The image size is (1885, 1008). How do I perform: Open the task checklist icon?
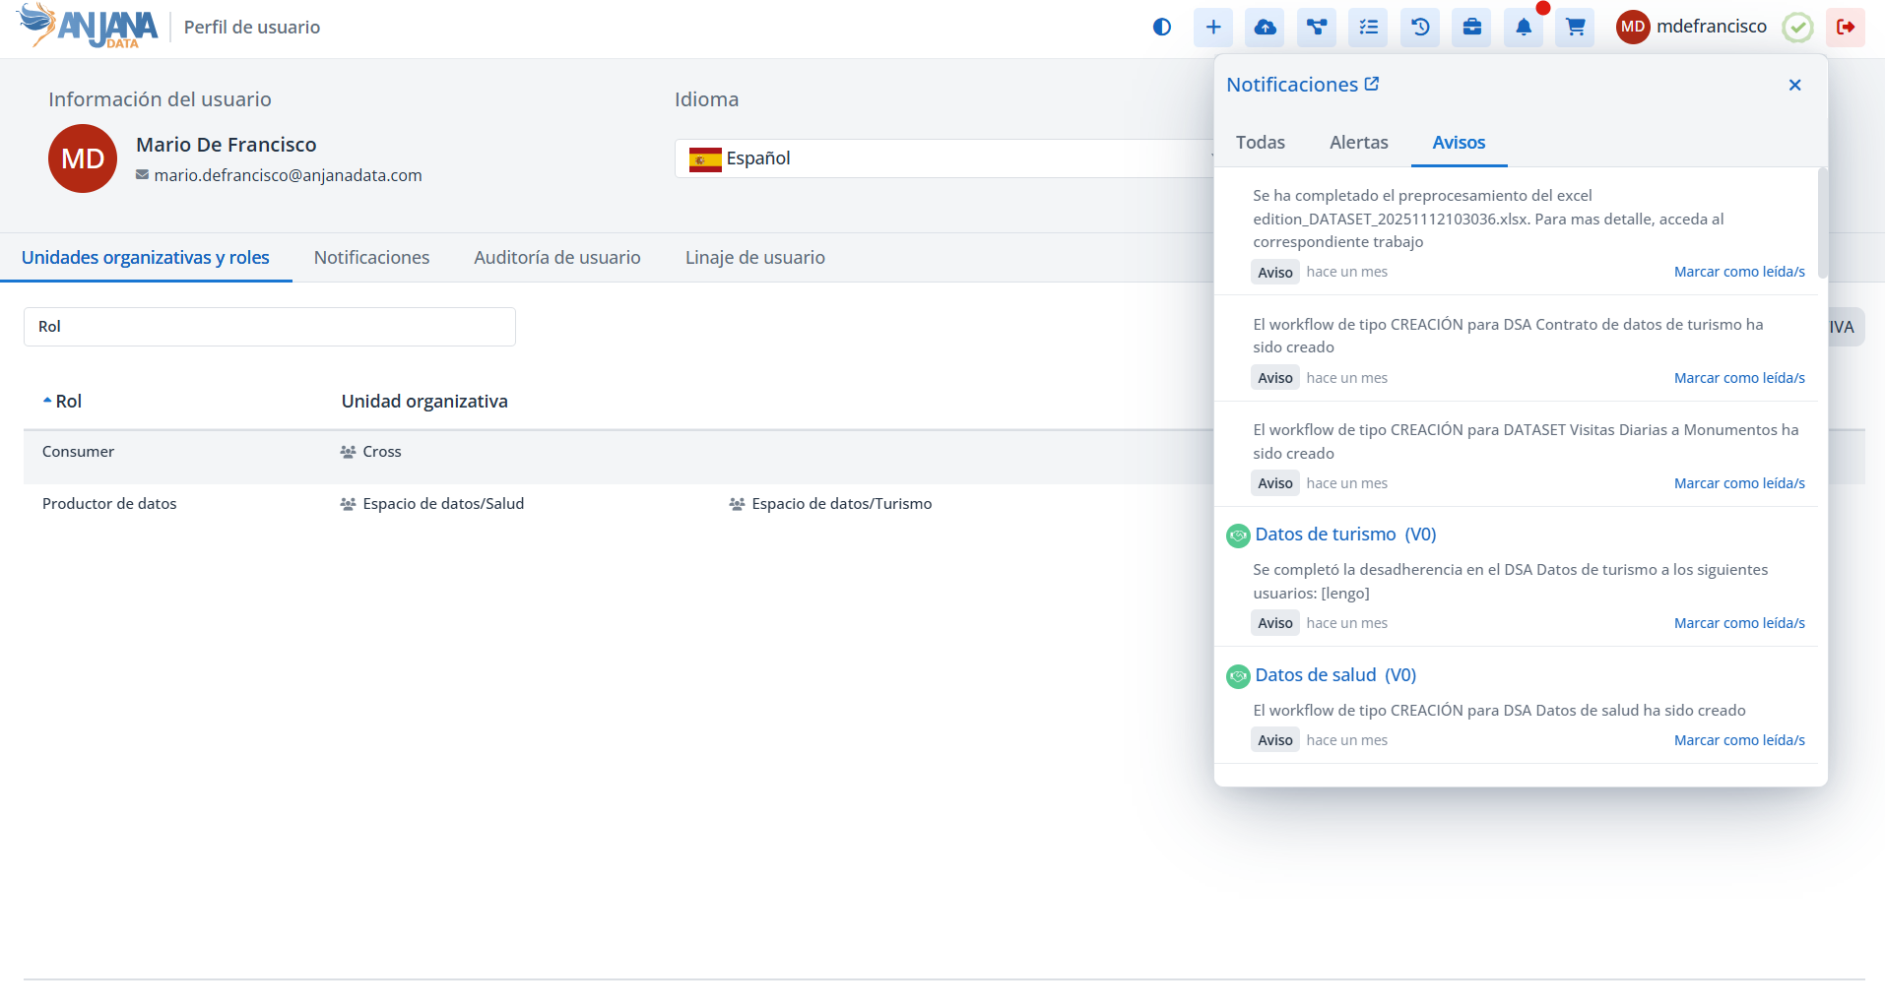(x=1368, y=28)
